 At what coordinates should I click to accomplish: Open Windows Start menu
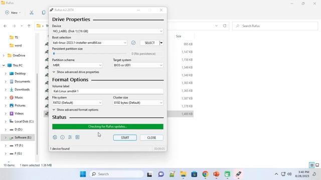tap(83, 174)
